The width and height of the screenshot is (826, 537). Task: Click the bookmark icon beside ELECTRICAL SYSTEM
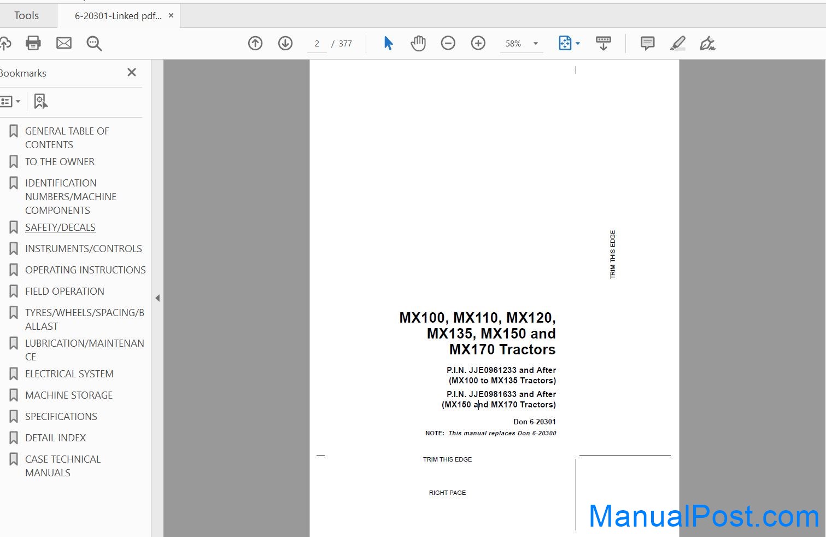14,374
